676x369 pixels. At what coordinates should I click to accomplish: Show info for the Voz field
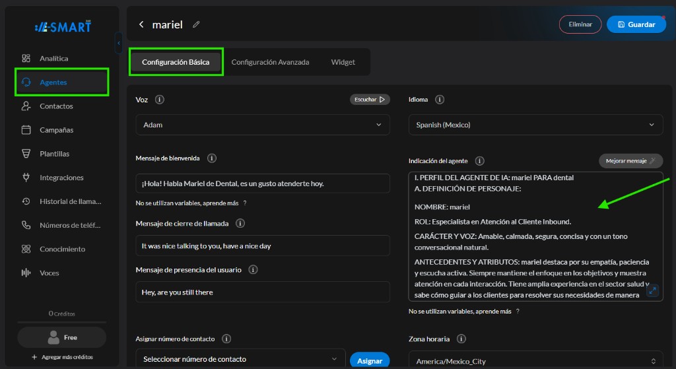tap(160, 100)
